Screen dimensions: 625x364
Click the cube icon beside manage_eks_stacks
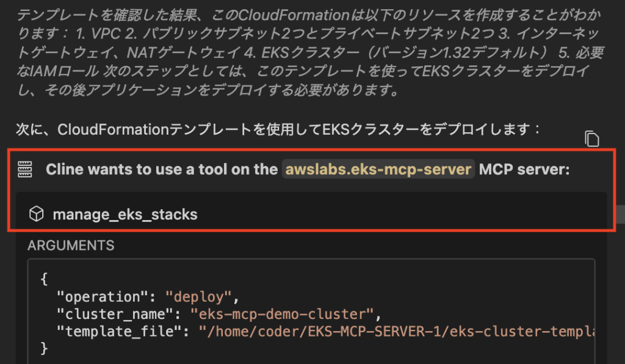pos(36,214)
